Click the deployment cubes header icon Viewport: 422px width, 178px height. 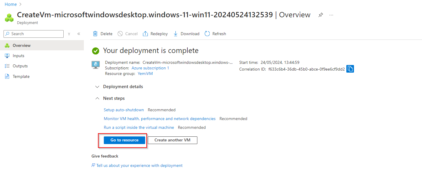[9, 18]
